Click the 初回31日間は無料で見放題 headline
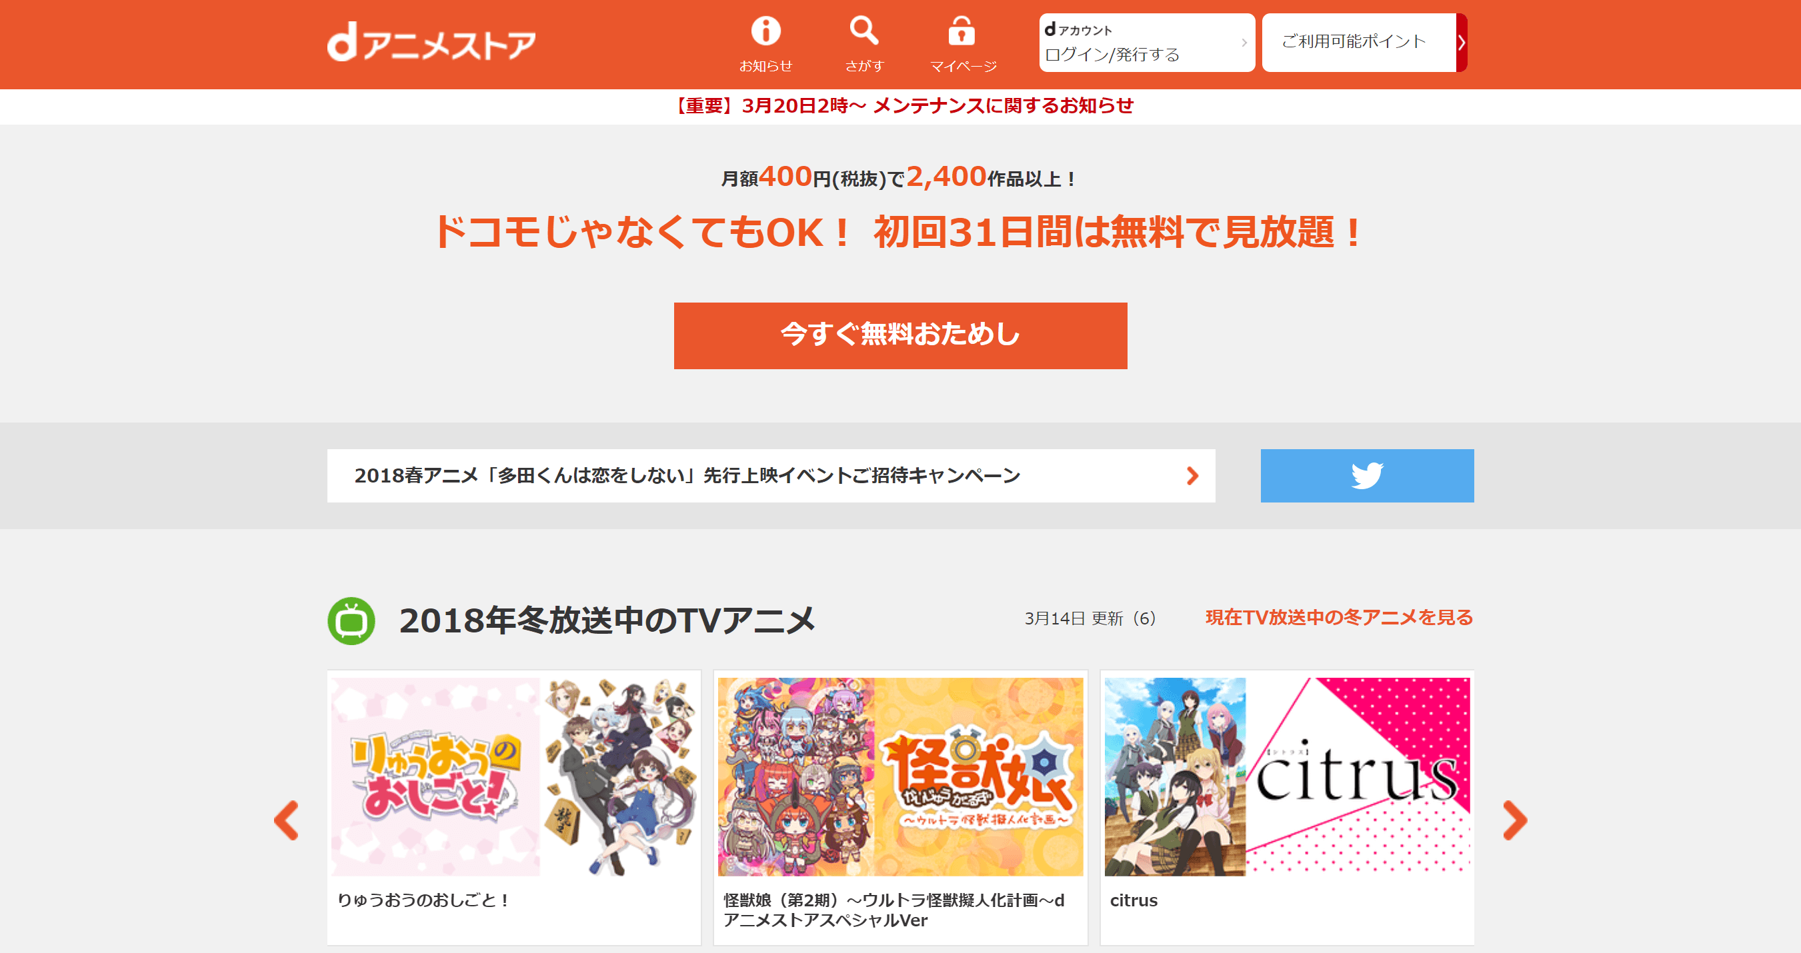The image size is (1801, 953). (x=1118, y=232)
